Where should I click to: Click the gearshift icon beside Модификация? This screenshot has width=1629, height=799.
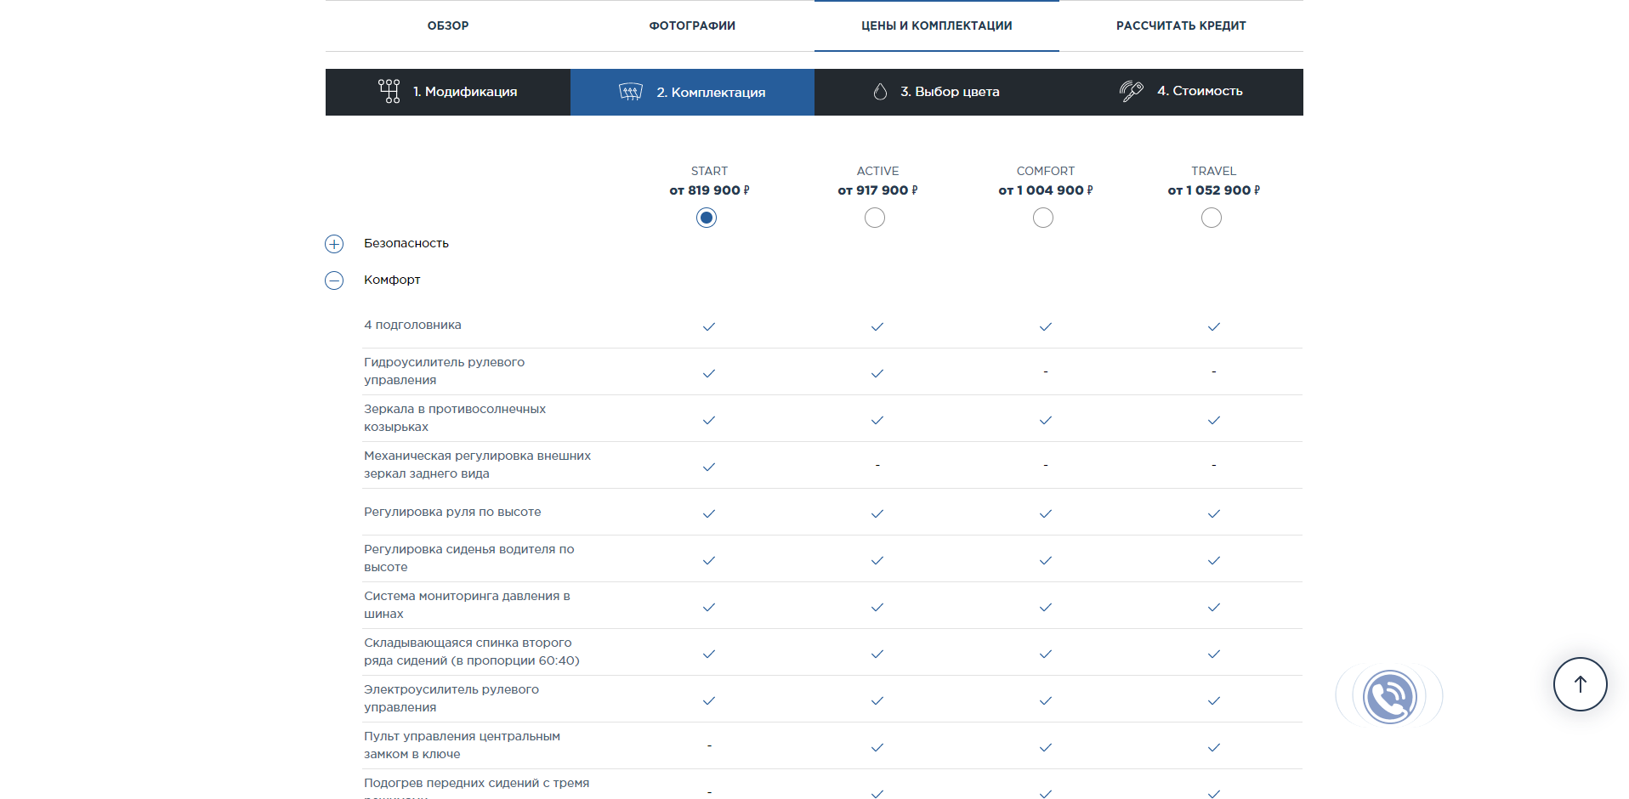tap(389, 91)
